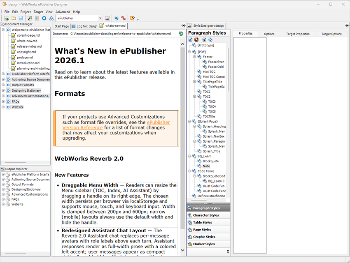This screenshot has width=350, height=263.
Task: Click the greyed-out stop toolbar icon
Action: click(37, 18)
